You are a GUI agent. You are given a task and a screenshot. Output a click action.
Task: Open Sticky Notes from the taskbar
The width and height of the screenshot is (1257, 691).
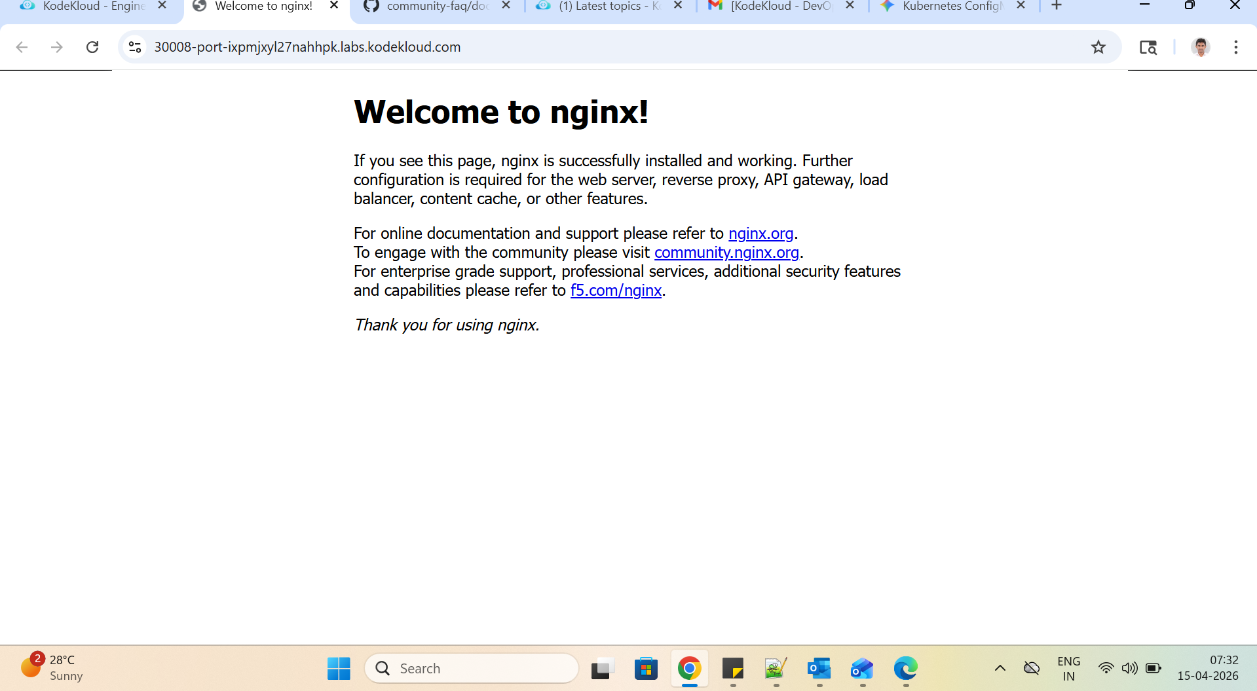click(x=732, y=668)
